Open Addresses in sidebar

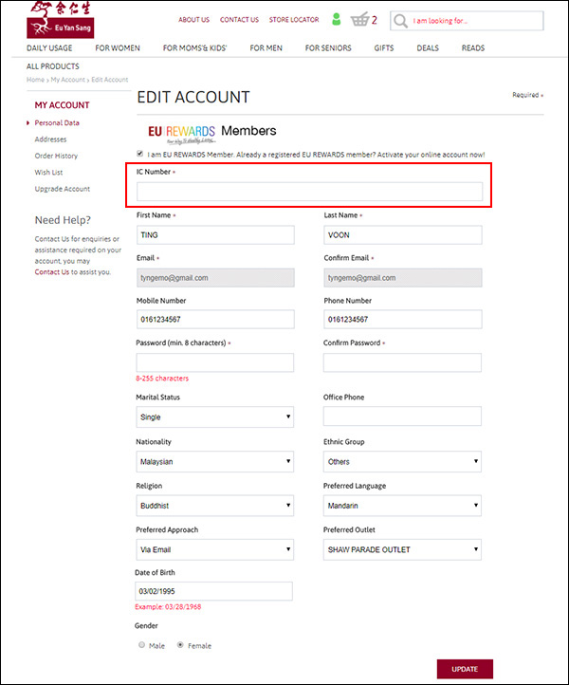50,139
